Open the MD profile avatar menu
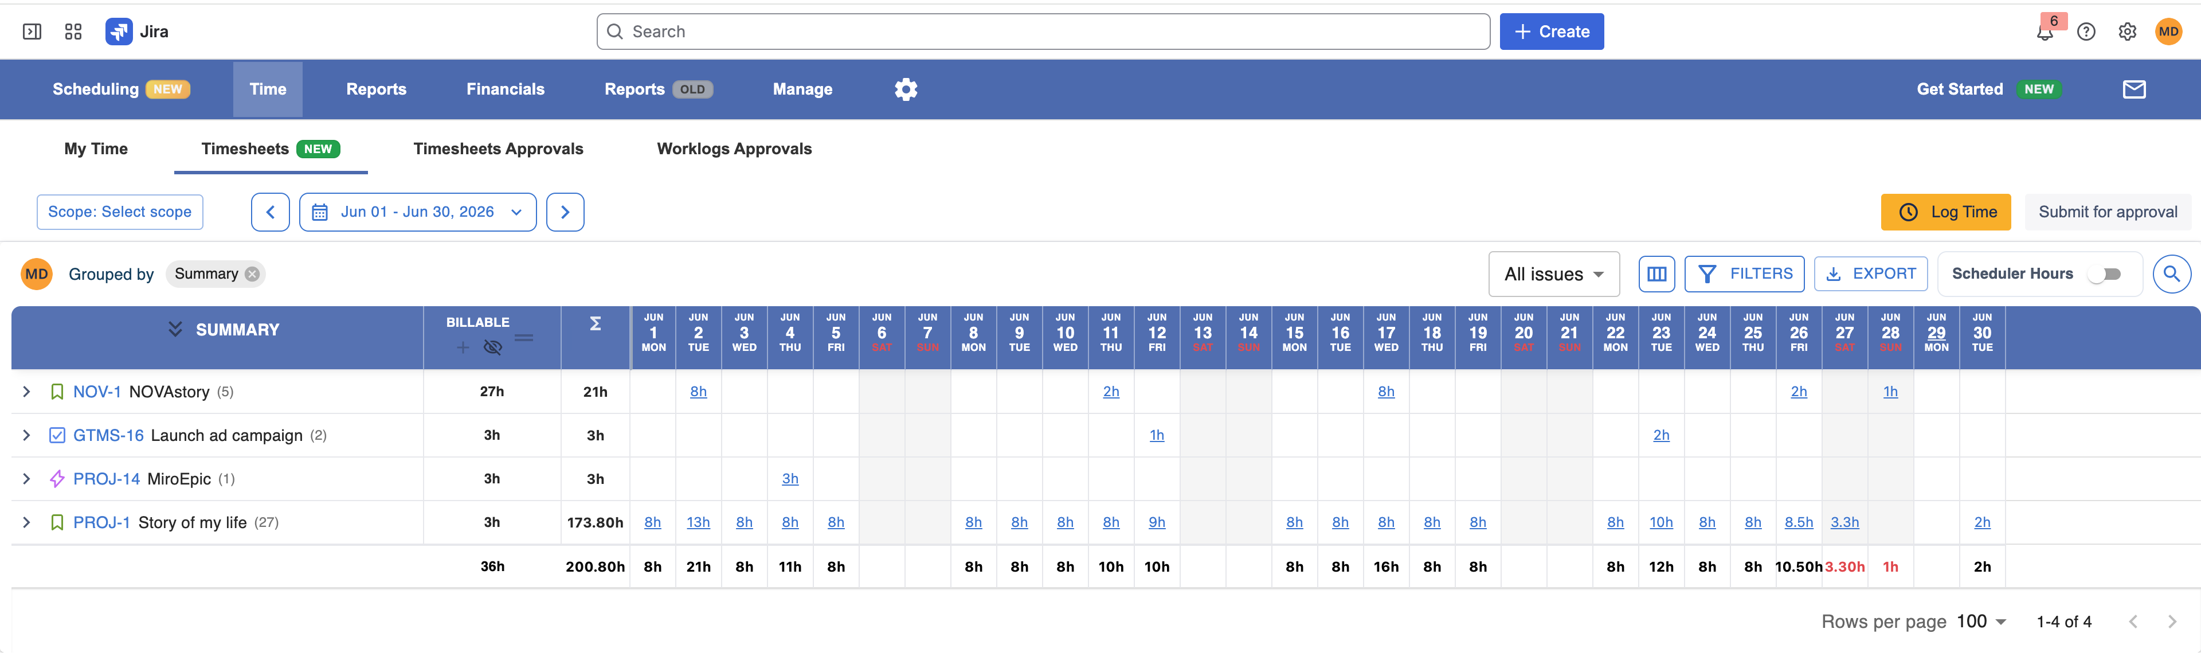The height and width of the screenshot is (672, 2201). 2168,32
